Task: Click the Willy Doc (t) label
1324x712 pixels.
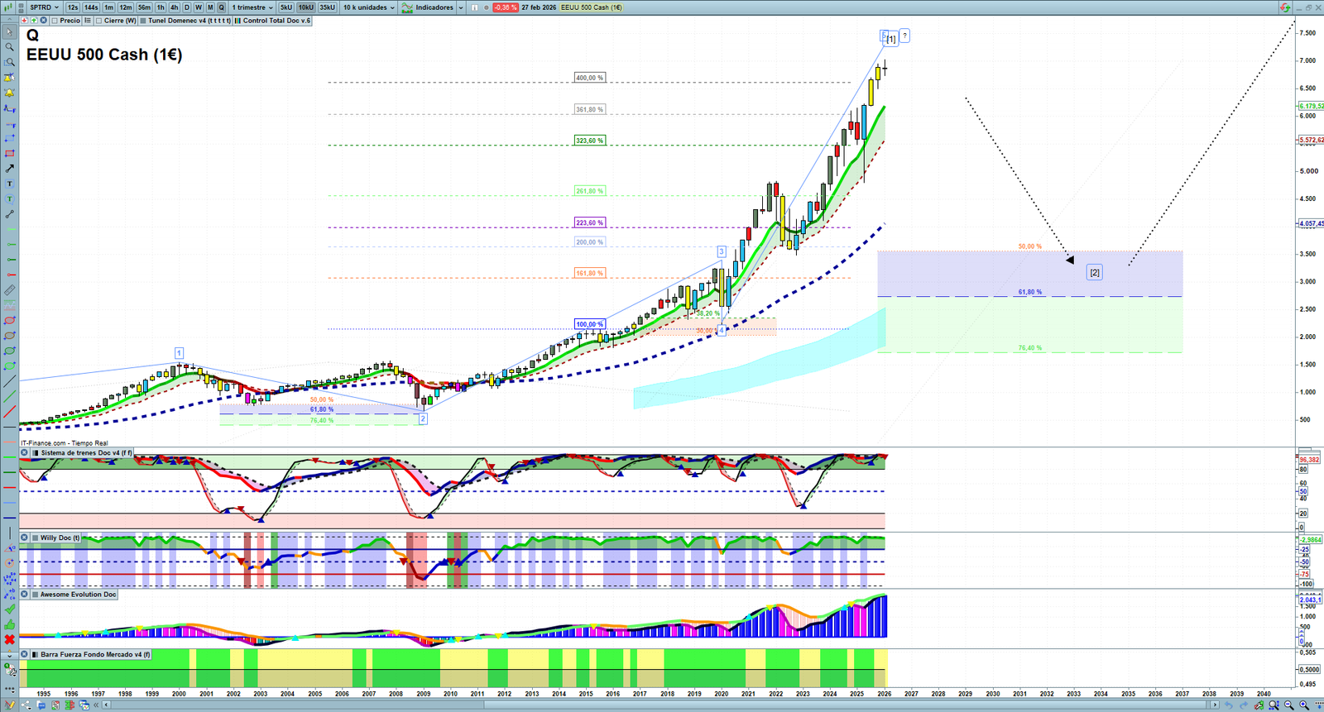Action: coord(60,538)
